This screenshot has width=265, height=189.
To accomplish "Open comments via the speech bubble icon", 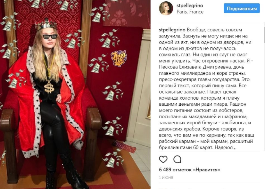I will pyautogui.click(x=177, y=159).
